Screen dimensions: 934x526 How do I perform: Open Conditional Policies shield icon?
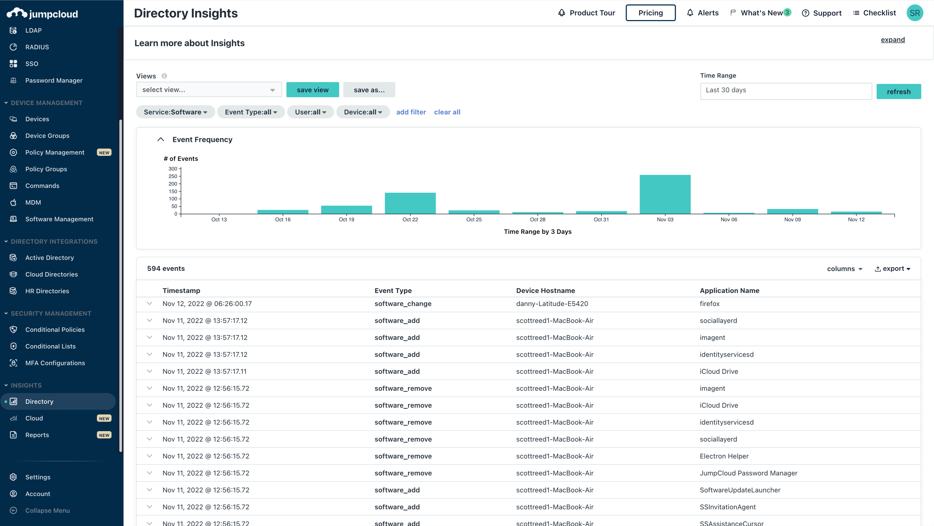click(13, 329)
